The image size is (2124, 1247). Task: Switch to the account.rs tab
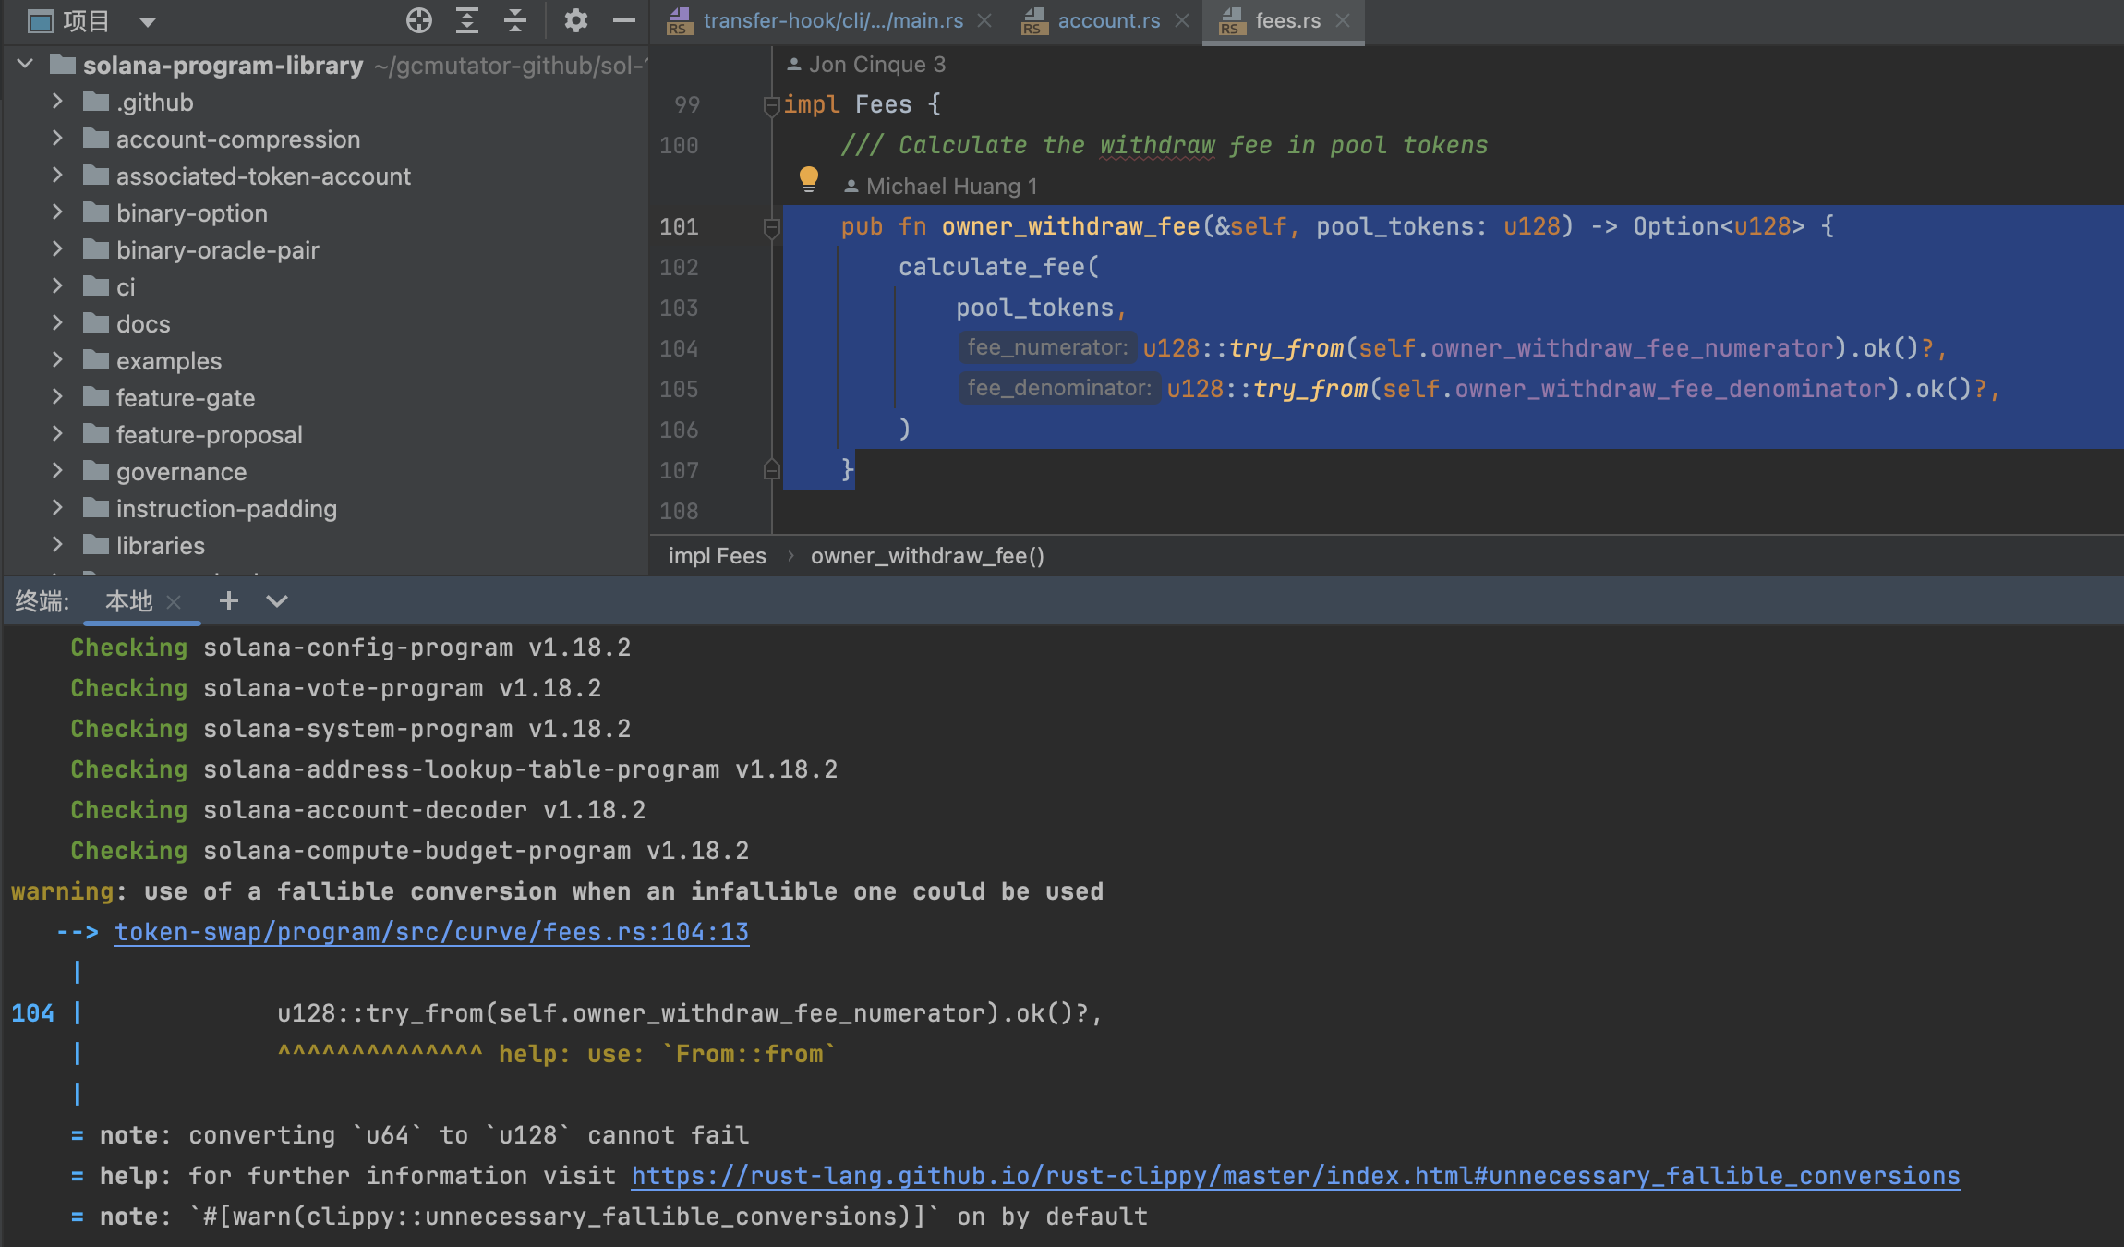click(x=1107, y=20)
